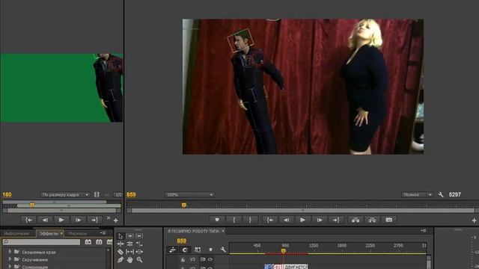Step forward one frame in program monitor
Image resolution: width=479 pixels, height=269 pixels.
pos(320,220)
